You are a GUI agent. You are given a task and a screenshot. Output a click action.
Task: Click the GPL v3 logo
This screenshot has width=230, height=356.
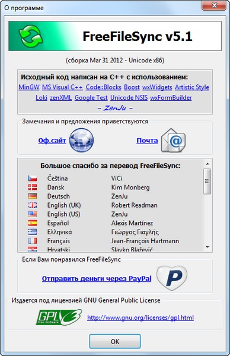tap(59, 317)
